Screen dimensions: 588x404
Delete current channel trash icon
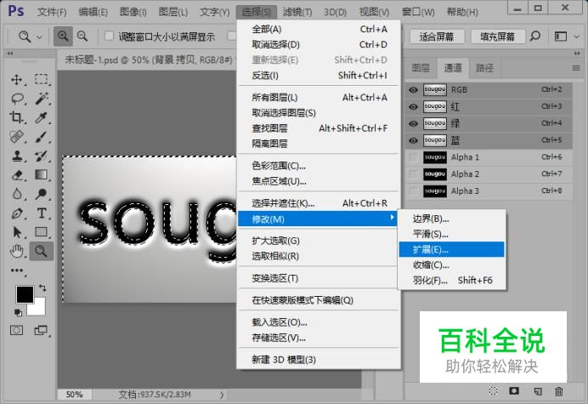(x=559, y=391)
